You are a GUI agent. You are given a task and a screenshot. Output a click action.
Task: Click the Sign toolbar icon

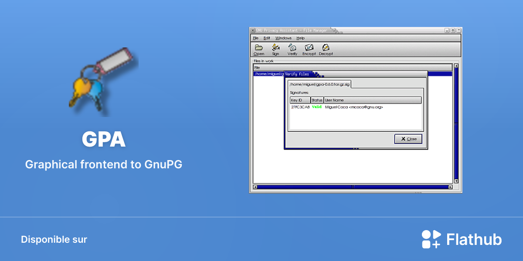(275, 50)
